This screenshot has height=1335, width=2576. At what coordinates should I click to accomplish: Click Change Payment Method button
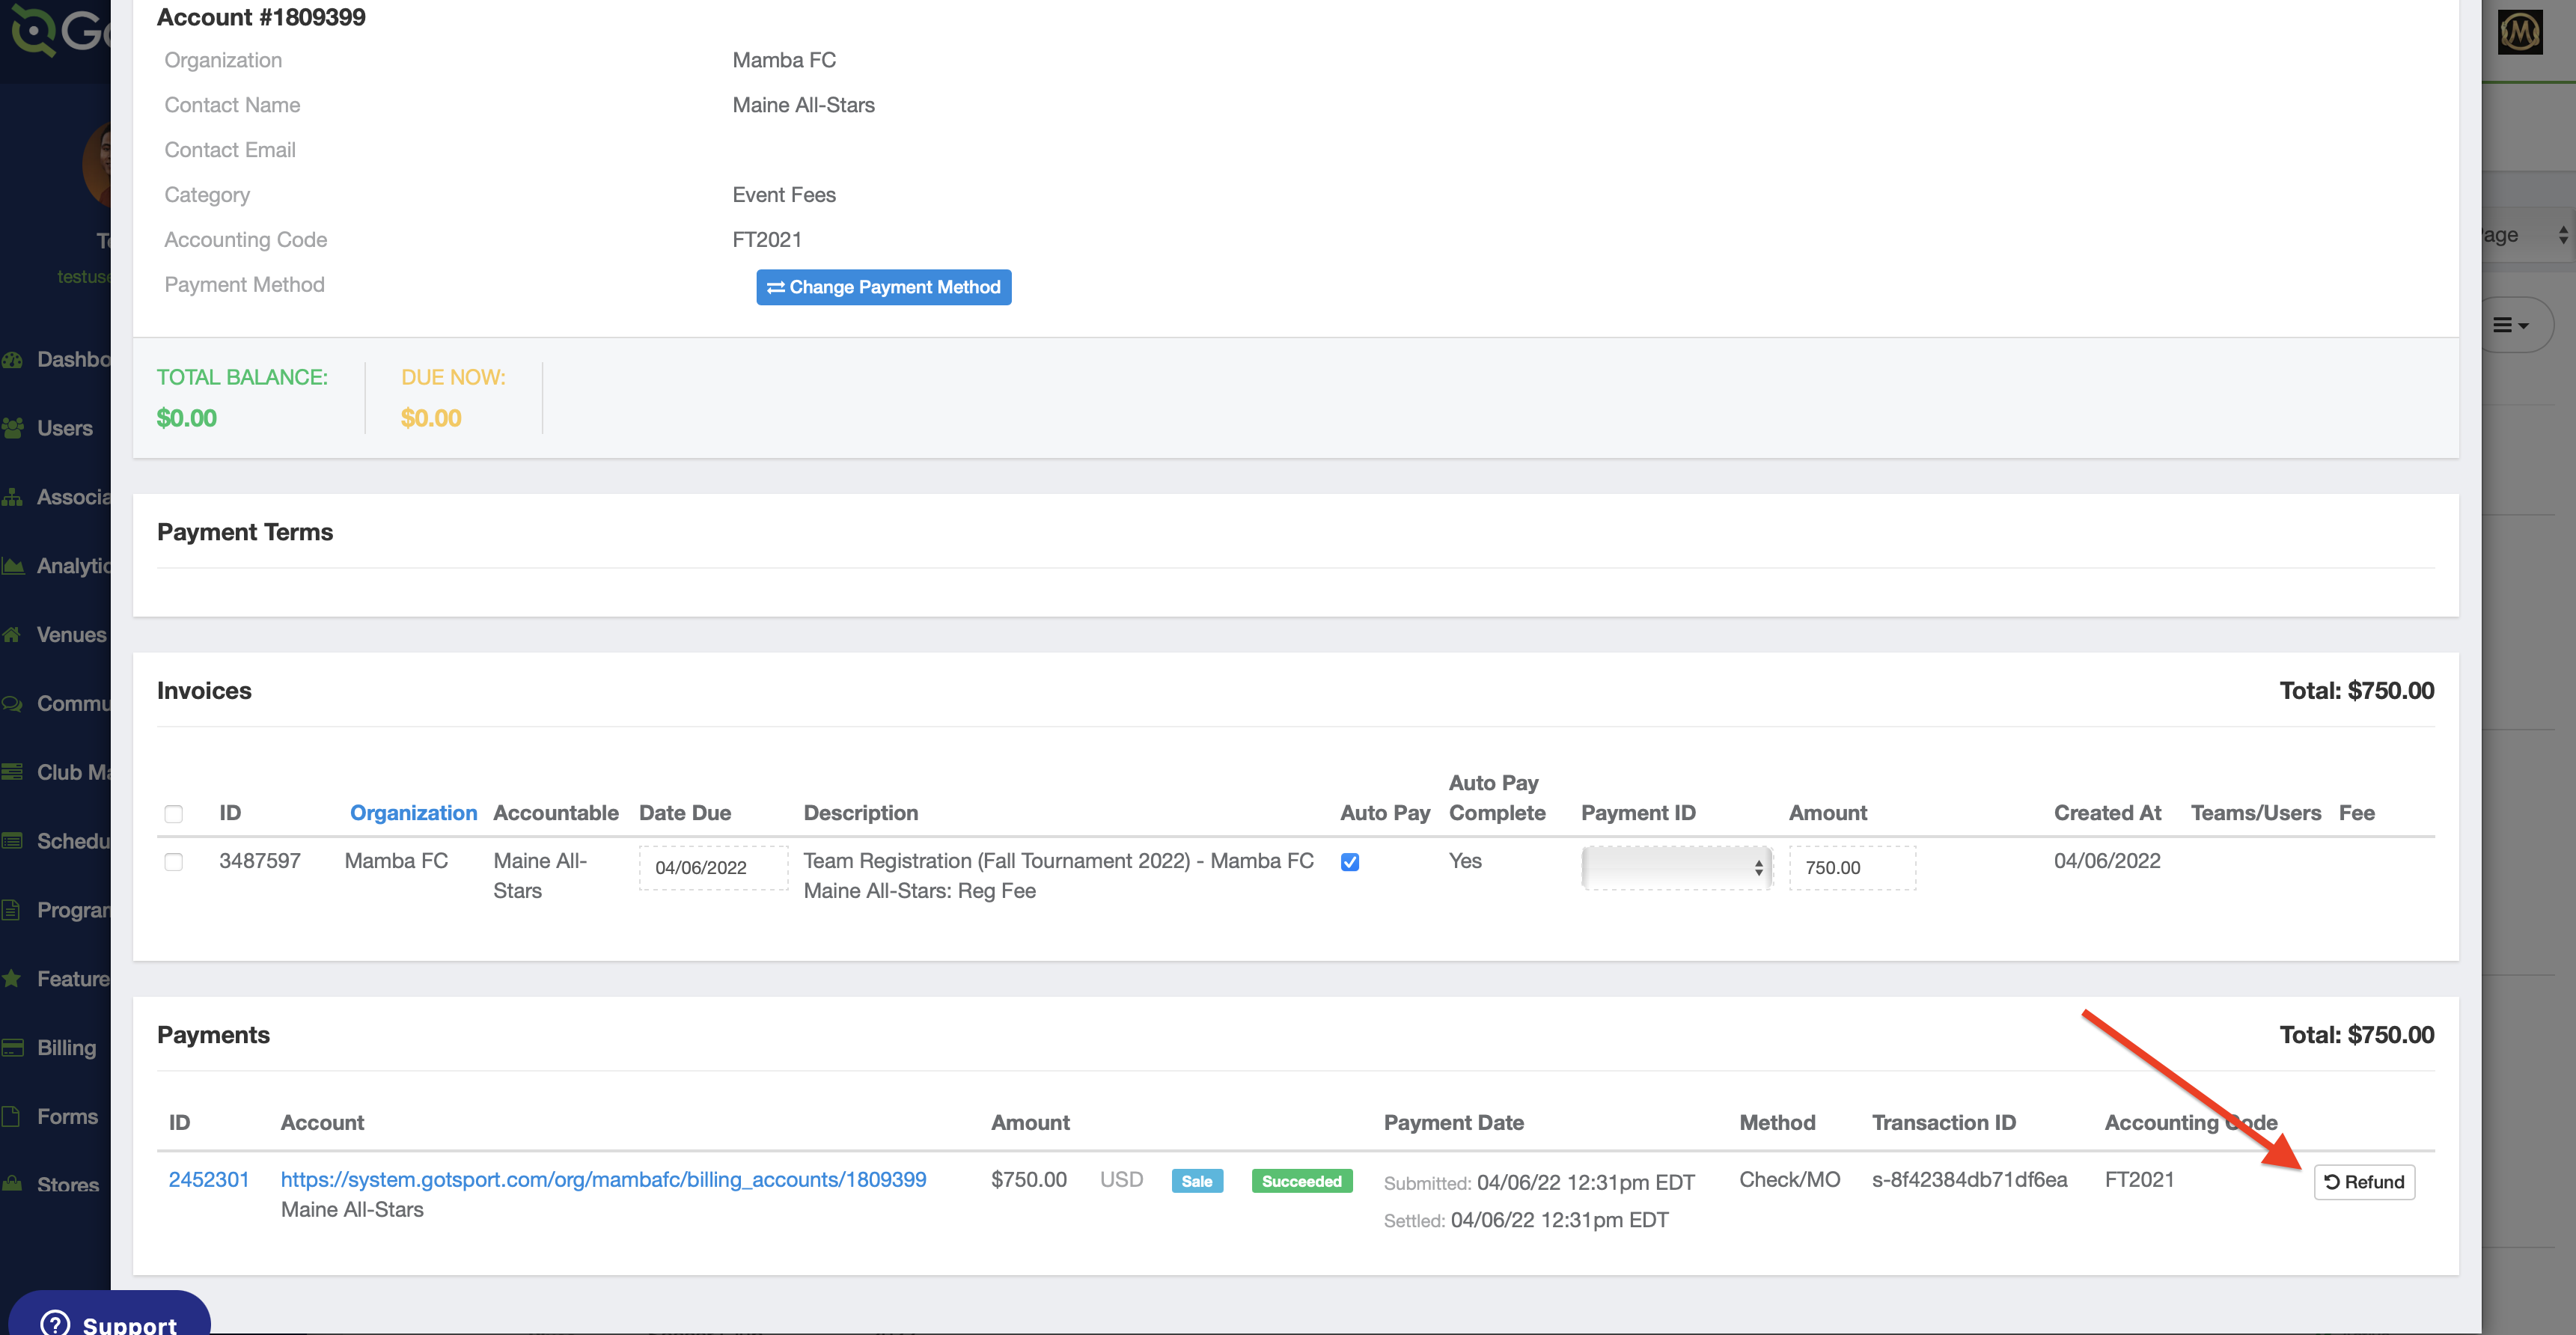pos(883,287)
